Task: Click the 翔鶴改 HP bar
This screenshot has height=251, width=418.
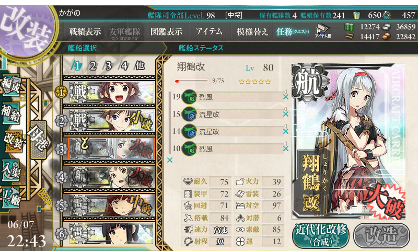Action: [191, 81]
